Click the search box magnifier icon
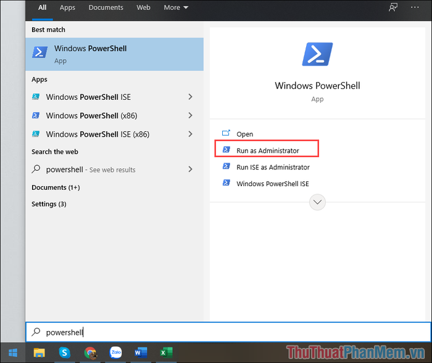432x363 pixels. [36, 332]
